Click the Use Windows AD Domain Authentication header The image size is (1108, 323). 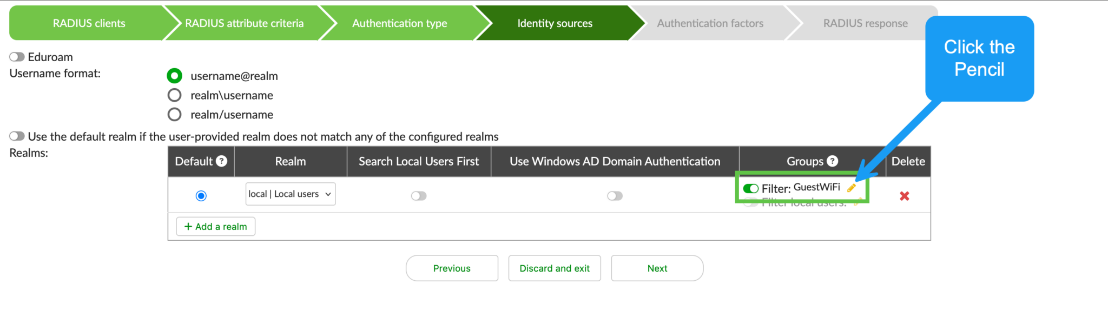tap(615, 161)
